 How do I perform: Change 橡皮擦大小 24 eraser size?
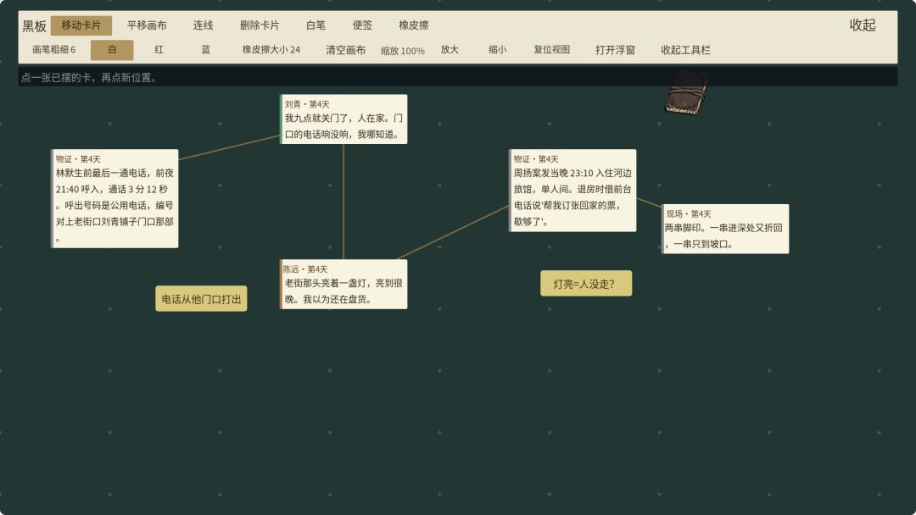click(x=271, y=50)
